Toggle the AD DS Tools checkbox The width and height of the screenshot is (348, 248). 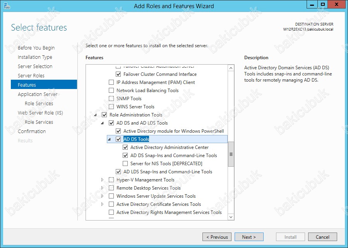118,139
